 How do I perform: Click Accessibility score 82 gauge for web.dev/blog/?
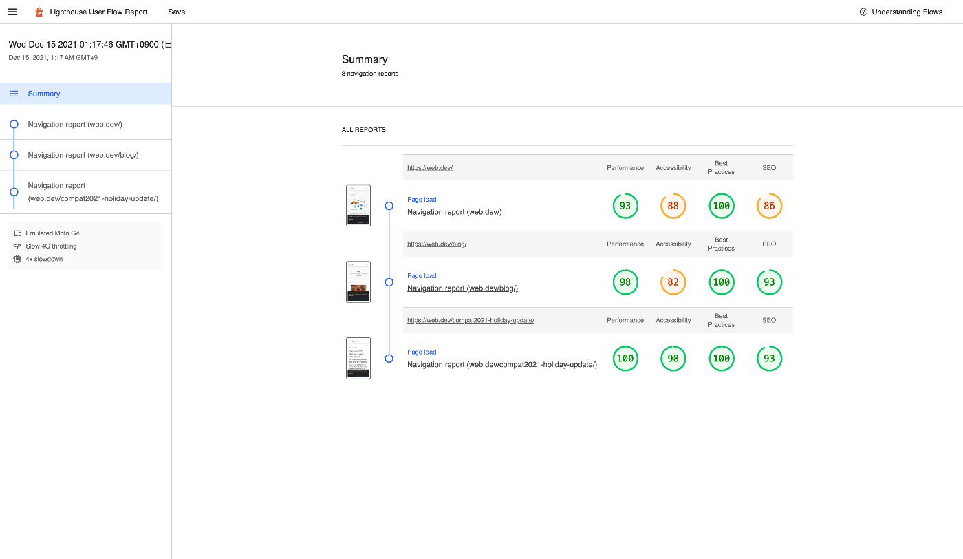coord(673,282)
